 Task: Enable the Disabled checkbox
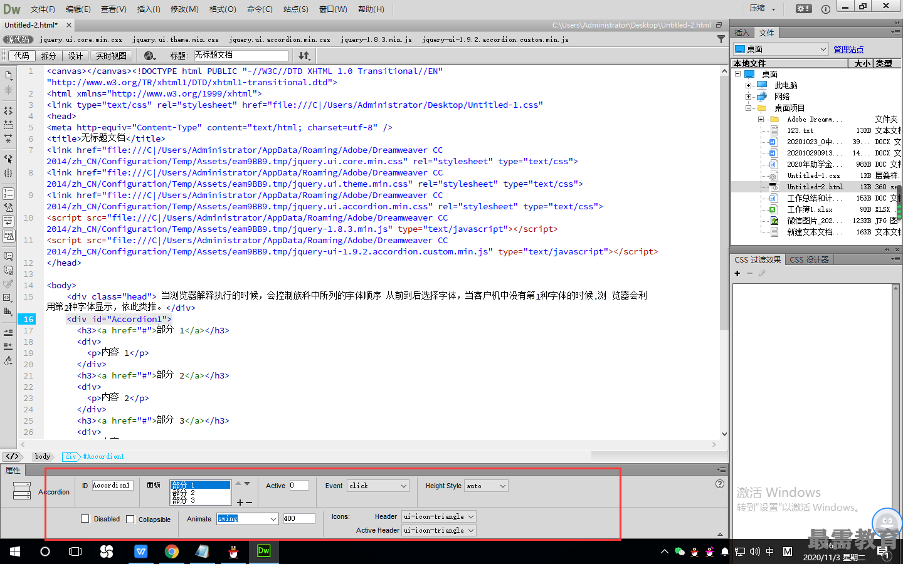[85, 519]
